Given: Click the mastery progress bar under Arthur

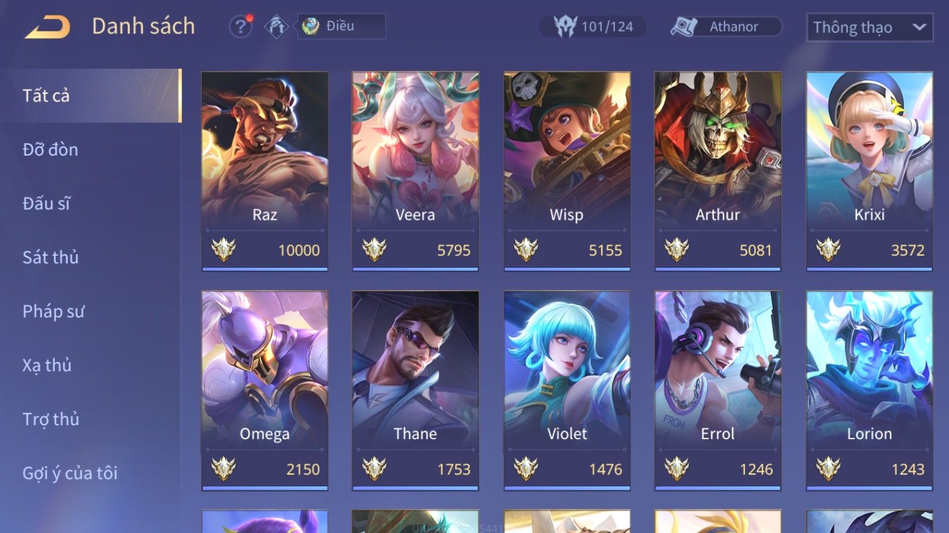Looking at the screenshot, I should [x=718, y=269].
